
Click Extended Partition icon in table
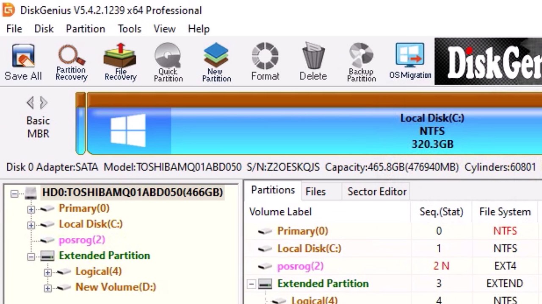265,284
